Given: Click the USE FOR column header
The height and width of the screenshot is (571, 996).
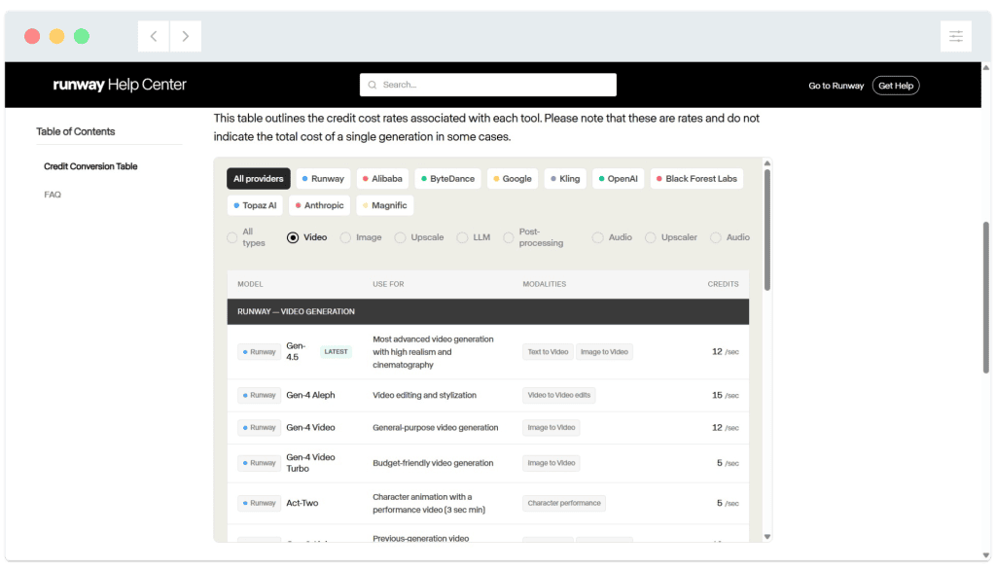Looking at the screenshot, I should click(x=388, y=284).
